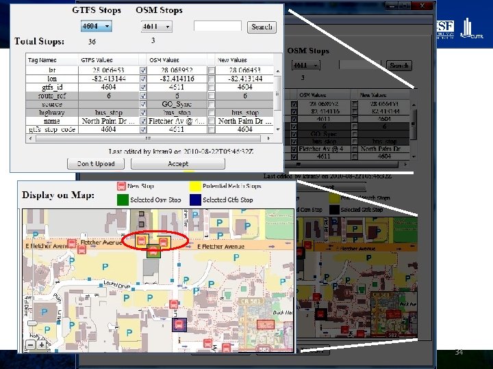Enable OSM checkbox beside Fletcher Av name value
493x369 pixels.
pyautogui.click(x=212, y=121)
